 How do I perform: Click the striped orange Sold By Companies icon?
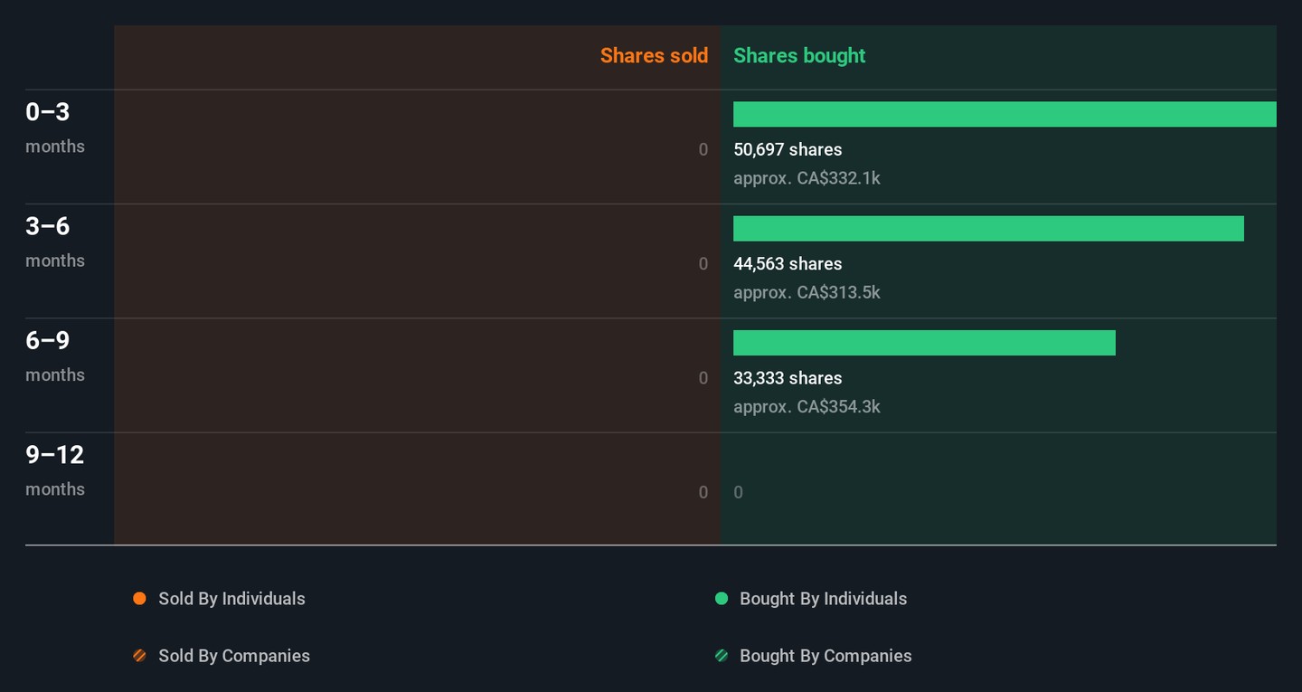point(139,656)
